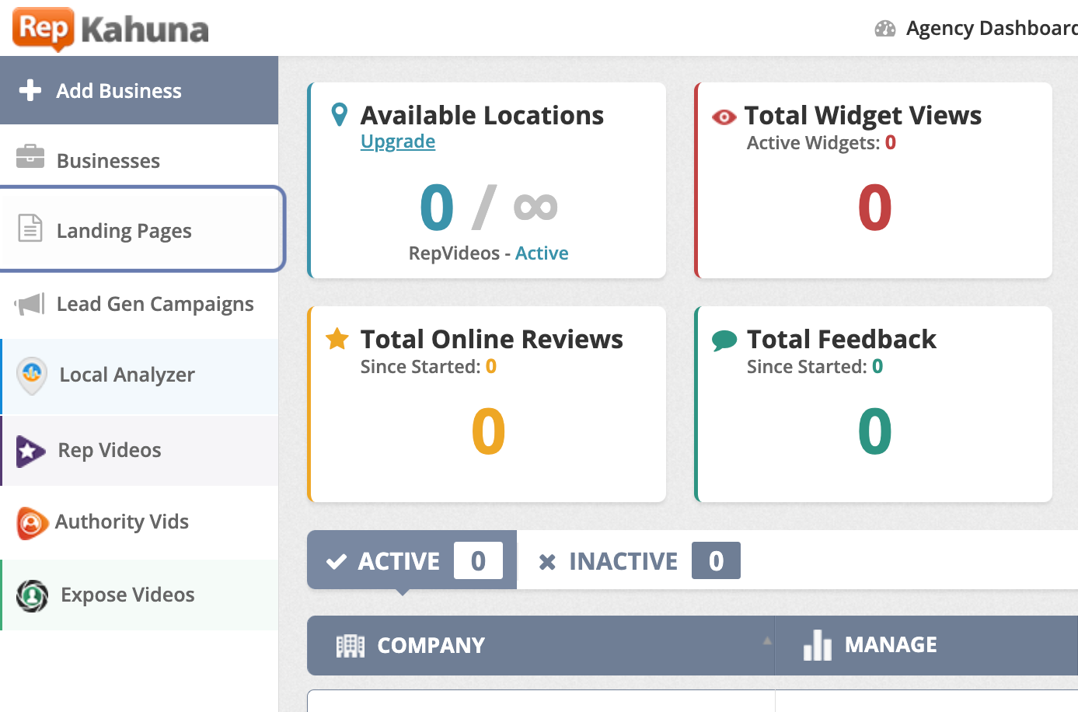Screen dimensions: 1078x712
Task: Select Rep Videos in the sidebar
Action: (110, 451)
